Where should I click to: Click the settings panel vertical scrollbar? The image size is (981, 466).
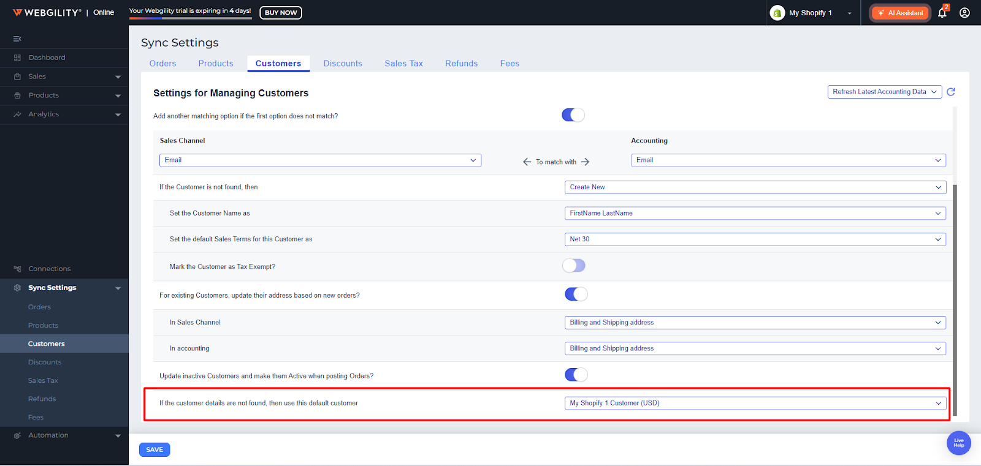[955, 300]
